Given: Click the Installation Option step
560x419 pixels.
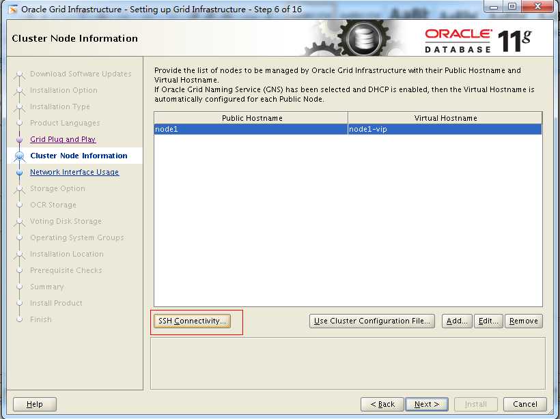Looking at the screenshot, I should coord(64,90).
